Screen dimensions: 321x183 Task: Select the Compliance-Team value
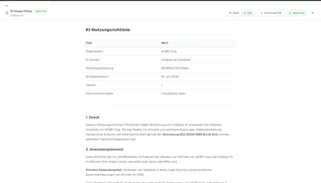[x=173, y=94]
